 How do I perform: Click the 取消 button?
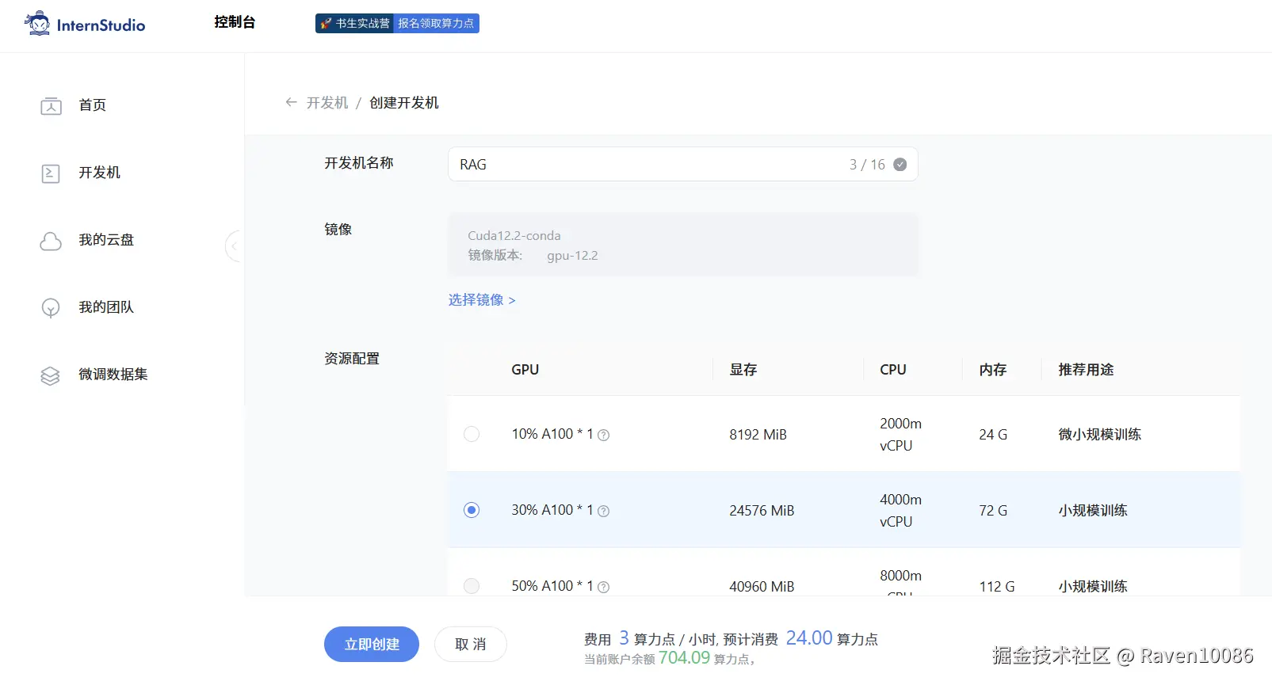pos(471,645)
